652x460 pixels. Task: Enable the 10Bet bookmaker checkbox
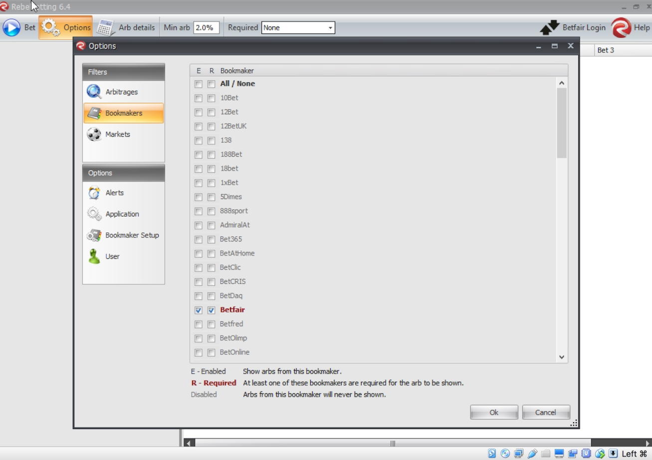(199, 98)
